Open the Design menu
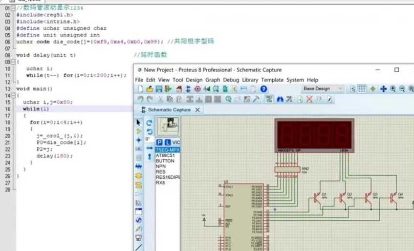Viewport: 414px width, 251px height. point(194,80)
